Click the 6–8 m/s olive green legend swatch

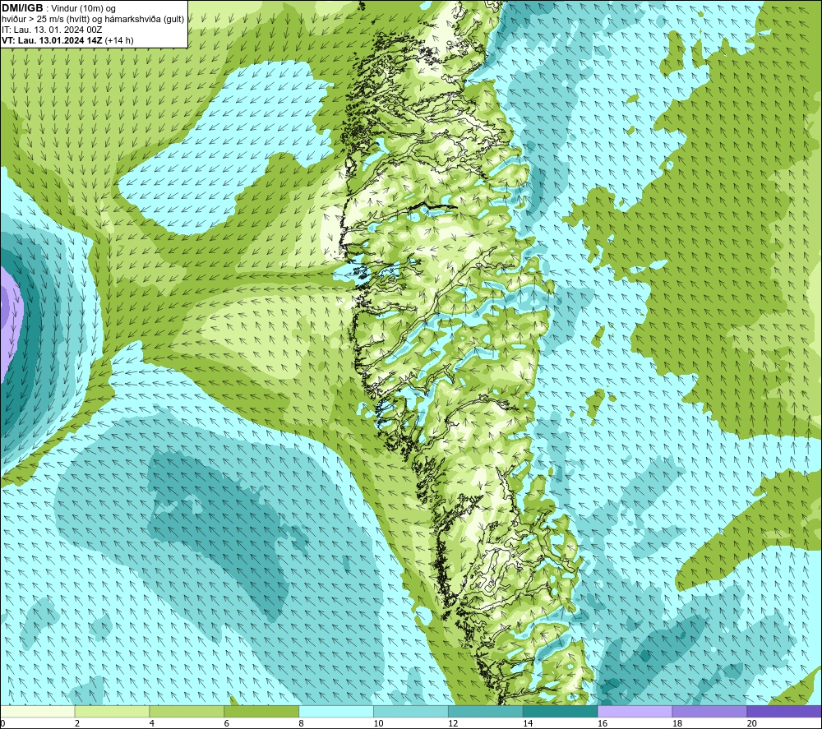click(x=261, y=711)
